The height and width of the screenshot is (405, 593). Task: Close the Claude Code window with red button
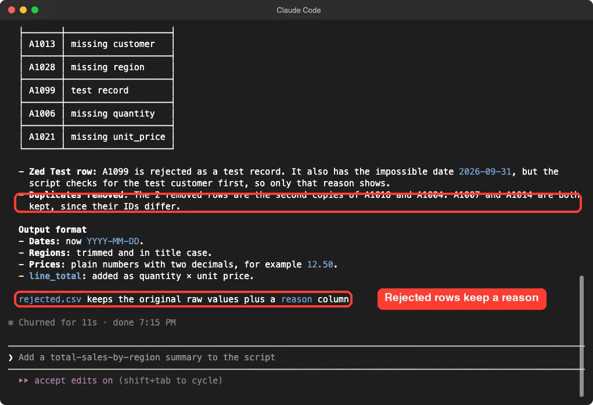[x=12, y=10]
